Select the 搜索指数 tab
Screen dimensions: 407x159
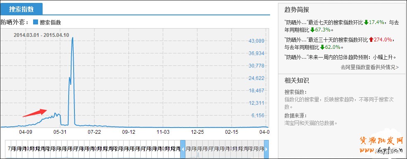click(21, 9)
